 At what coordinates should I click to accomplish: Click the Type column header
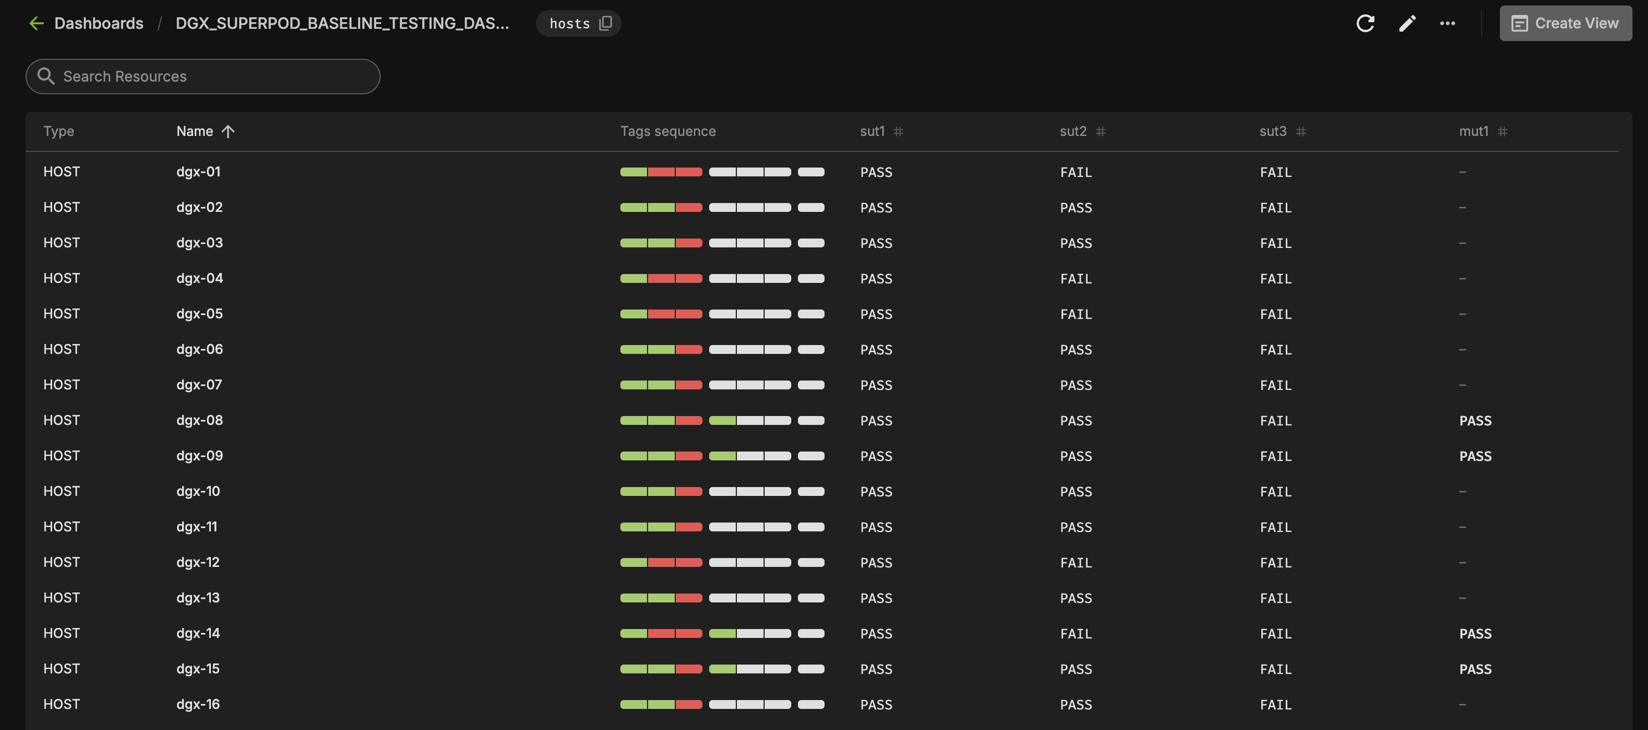click(59, 131)
